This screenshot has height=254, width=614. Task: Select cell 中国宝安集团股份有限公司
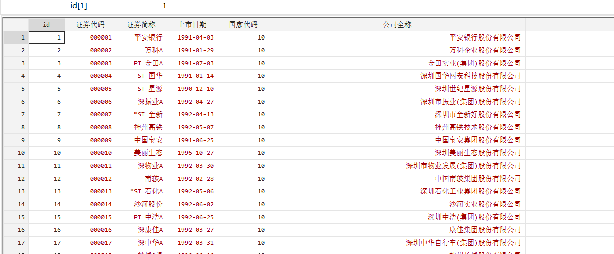click(x=397, y=140)
